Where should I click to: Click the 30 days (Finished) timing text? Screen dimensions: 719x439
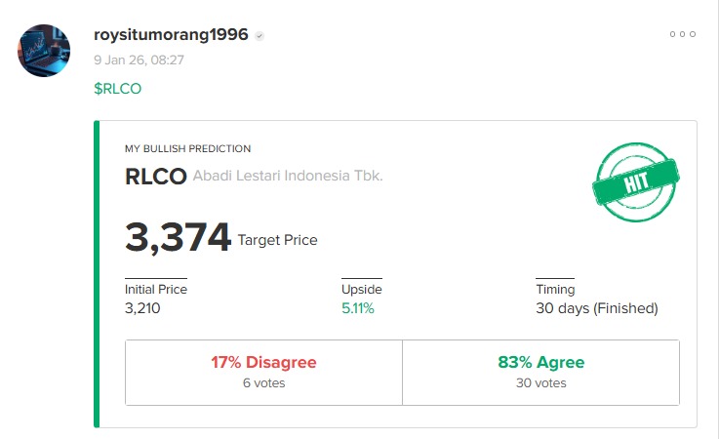(x=597, y=308)
